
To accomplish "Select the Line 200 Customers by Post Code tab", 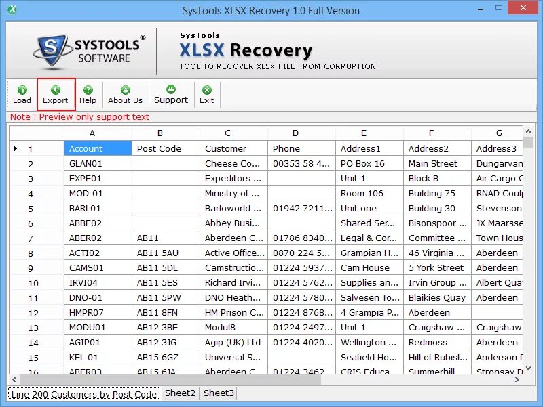I will (84, 394).
